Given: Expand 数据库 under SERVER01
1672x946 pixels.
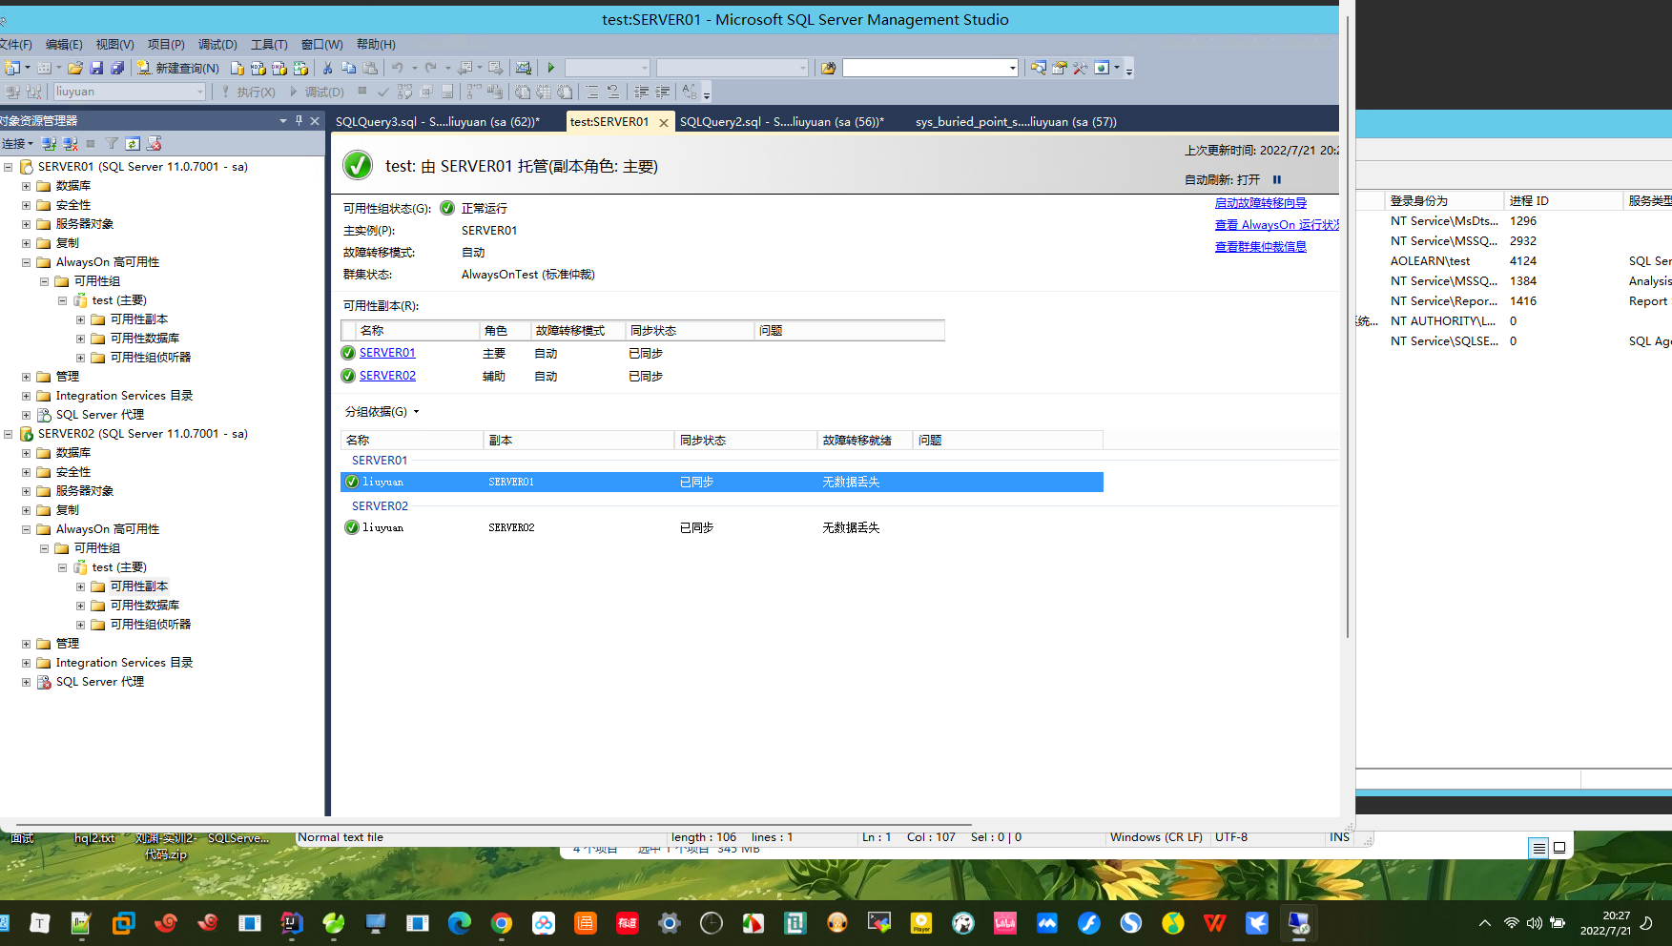Looking at the screenshot, I should pos(26,186).
